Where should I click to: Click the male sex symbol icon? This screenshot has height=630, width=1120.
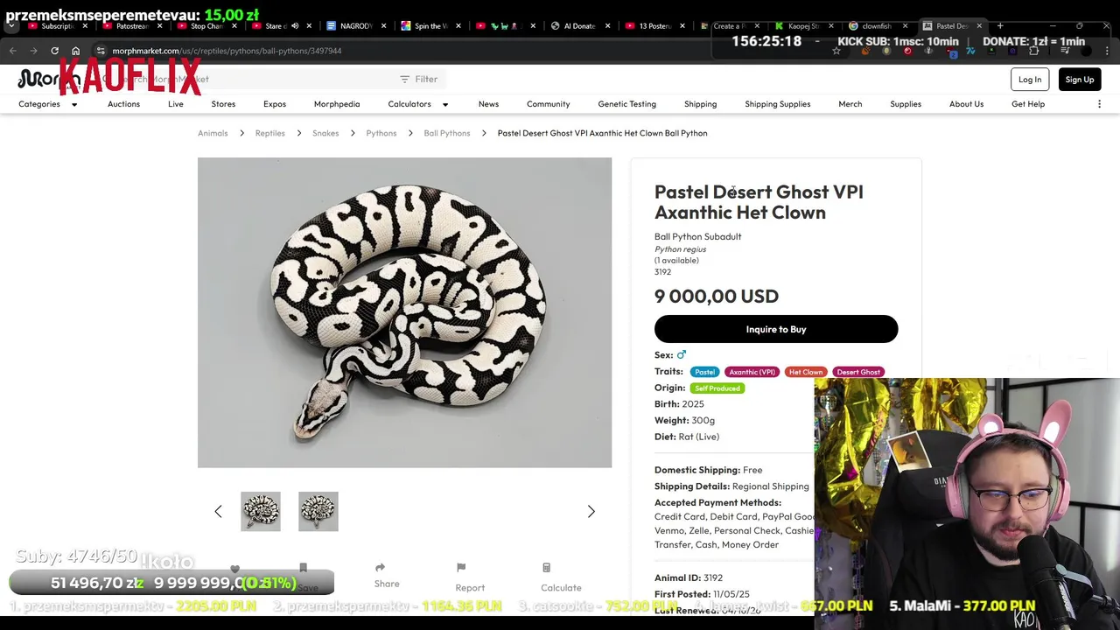(x=682, y=354)
